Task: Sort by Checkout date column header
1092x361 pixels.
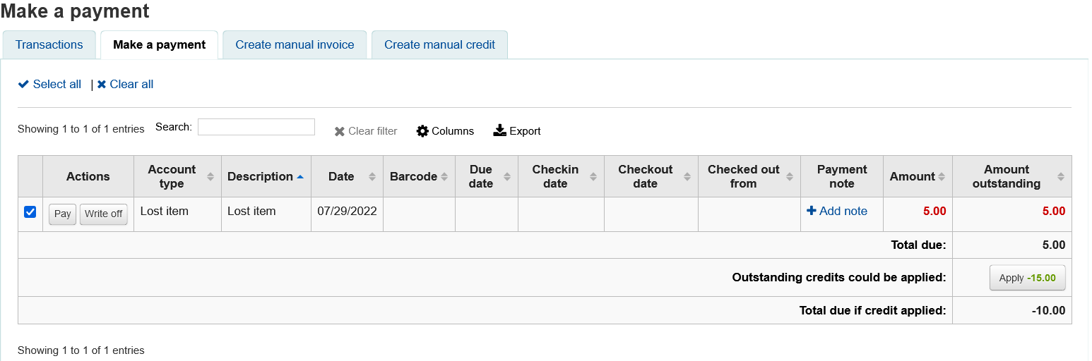Action: coord(645,176)
